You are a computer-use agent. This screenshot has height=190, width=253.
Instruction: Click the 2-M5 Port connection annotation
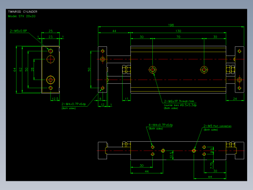217,126
